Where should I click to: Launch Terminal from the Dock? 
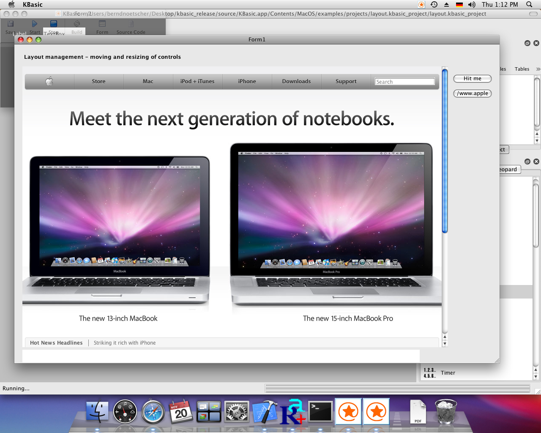[320, 411]
